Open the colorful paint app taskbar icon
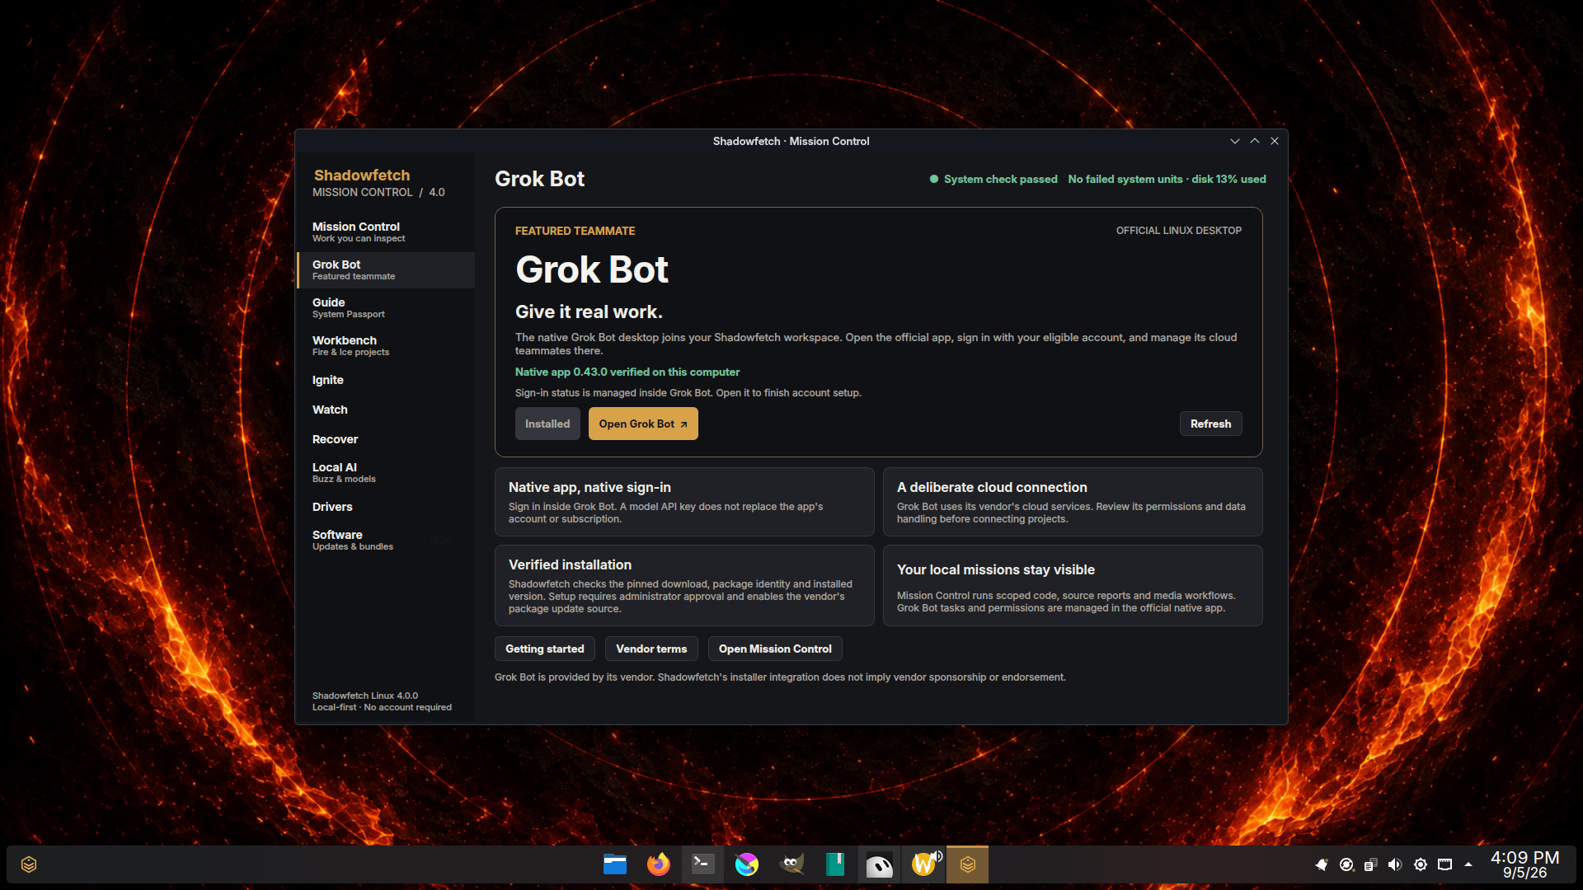 [x=747, y=864]
